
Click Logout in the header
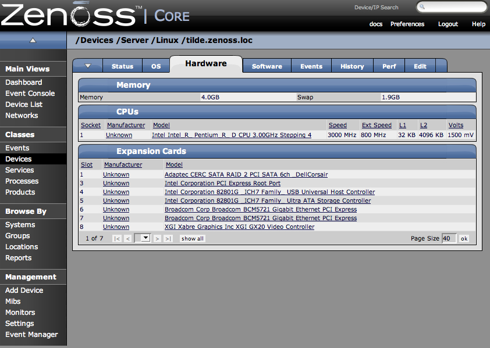pos(448,24)
